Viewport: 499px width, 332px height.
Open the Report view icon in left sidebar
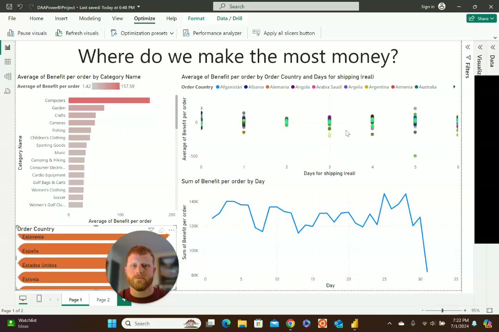(x=8, y=47)
